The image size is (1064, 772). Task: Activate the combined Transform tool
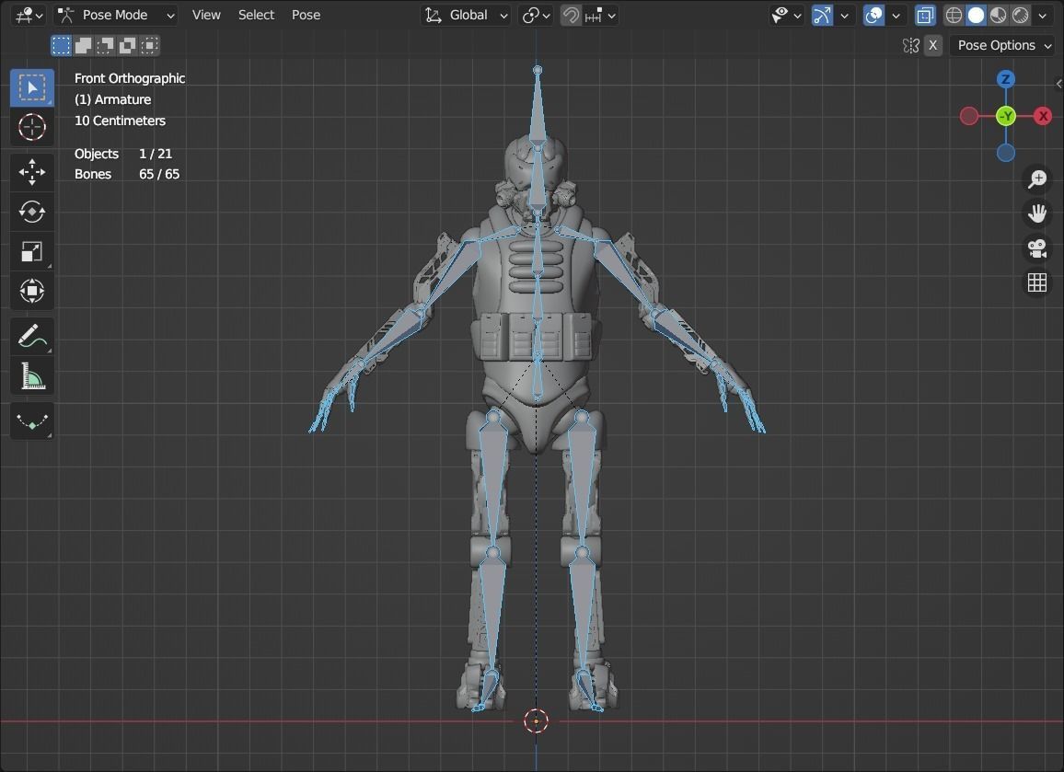click(x=32, y=291)
